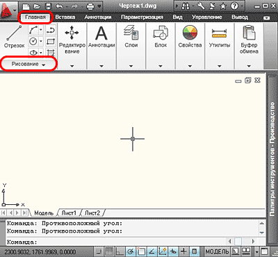Viewport: 278px width, 257px height.
Task: Select the Лист2 layout tab
Action: coord(92,213)
